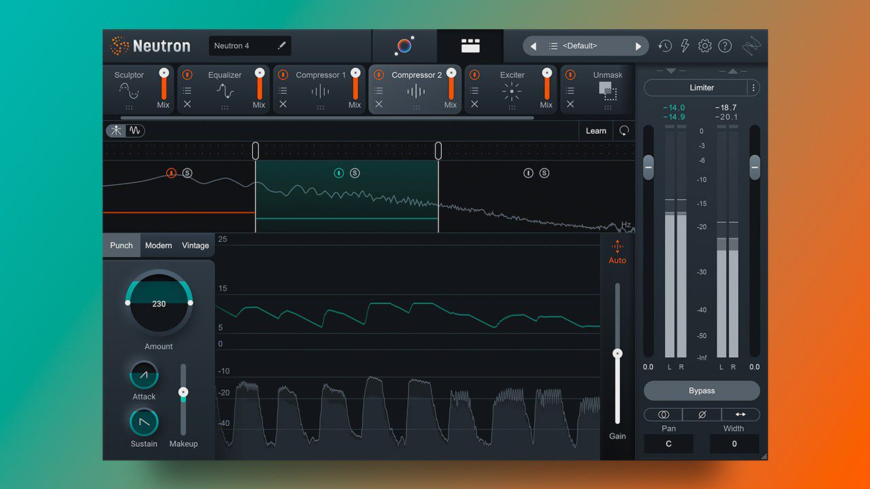The height and width of the screenshot is (489, 870).
Task: Open the Assistant view orb icon
Action: point(404,46)
